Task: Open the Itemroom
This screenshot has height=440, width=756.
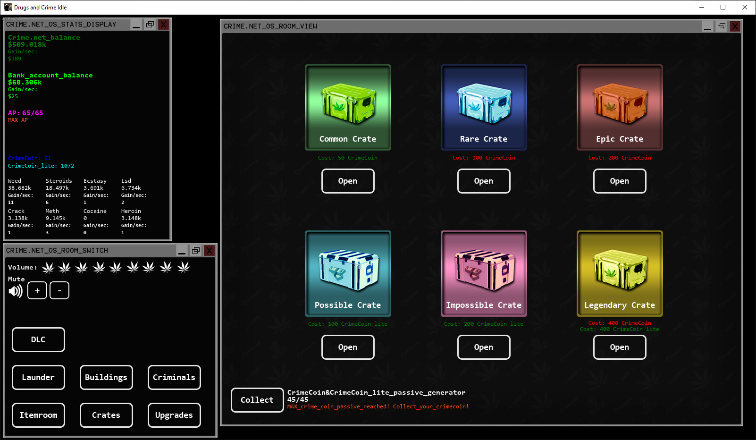Action: pos(38,415)
